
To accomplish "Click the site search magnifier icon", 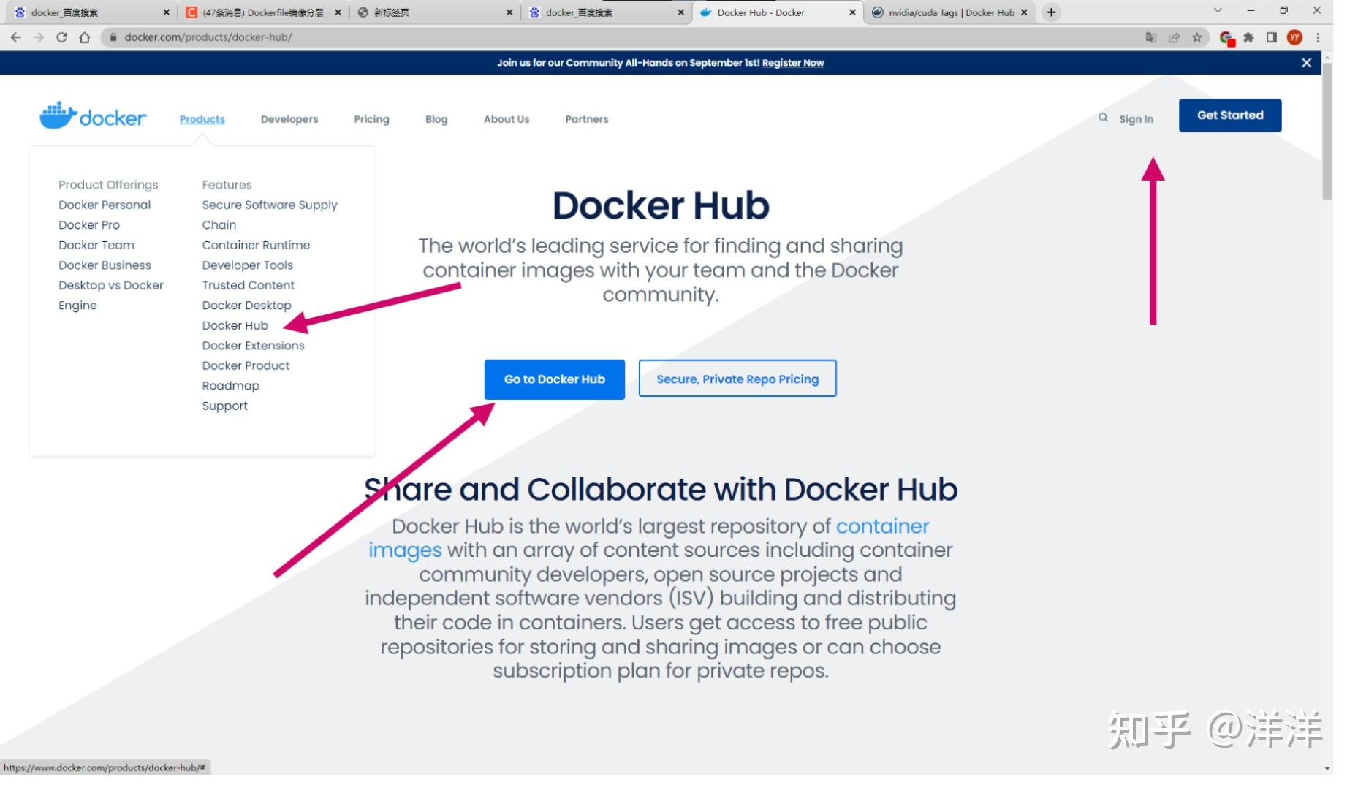I will (x=1103, y=118).
